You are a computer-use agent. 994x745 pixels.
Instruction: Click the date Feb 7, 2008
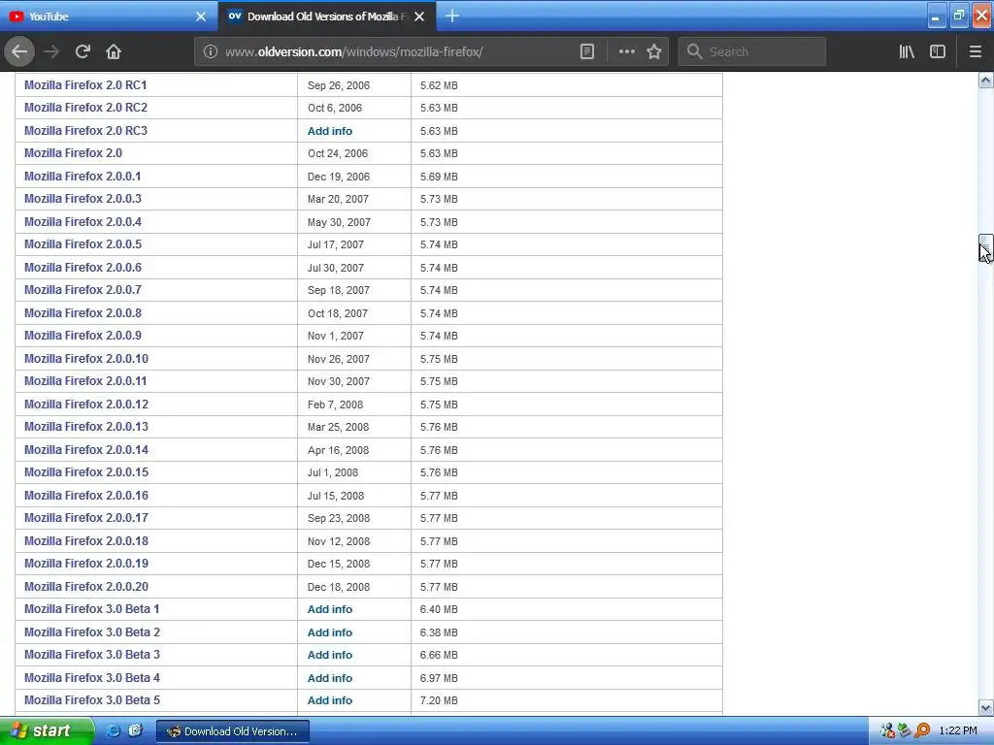335,405
